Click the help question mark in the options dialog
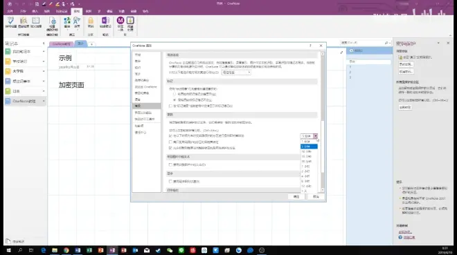Viewport: 457px width, 255px height. tap(310, 46)
